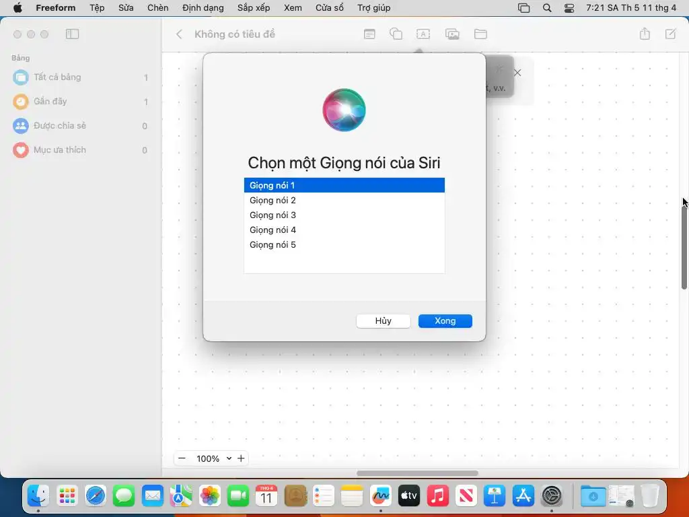The image size is (689, 517).
Task: Open Safari from the Dock
Action: 96,496
